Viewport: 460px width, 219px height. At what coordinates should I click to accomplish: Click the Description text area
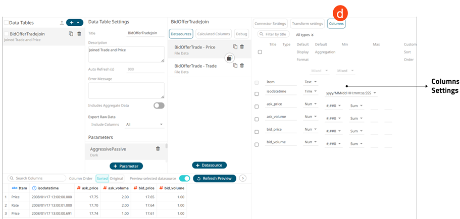[x=126, y=54]
